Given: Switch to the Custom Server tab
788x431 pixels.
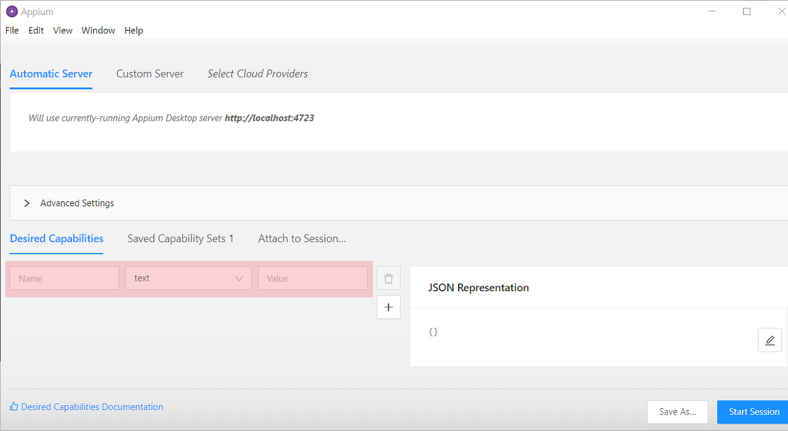Looking at the screenshot, I should 150,74.
